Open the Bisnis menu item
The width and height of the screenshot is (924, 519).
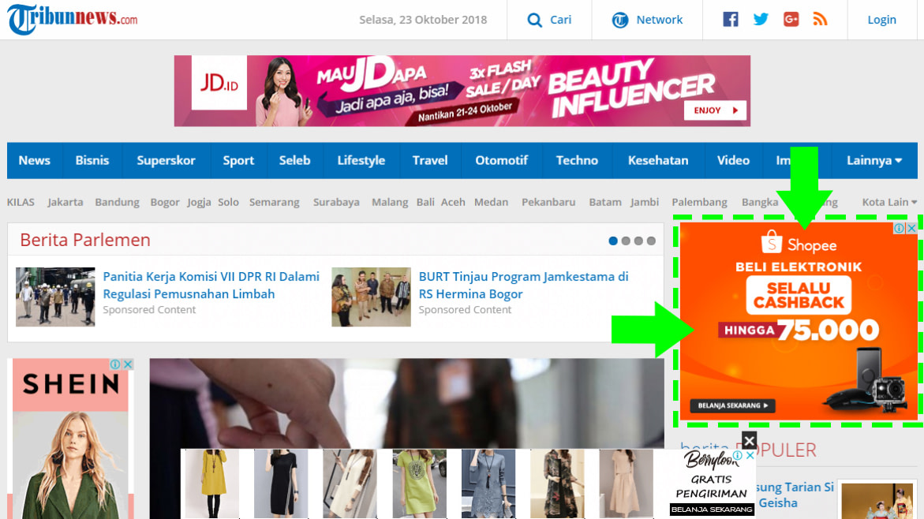92,160
